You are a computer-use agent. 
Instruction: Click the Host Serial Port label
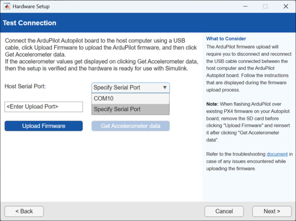coord(25,87)
